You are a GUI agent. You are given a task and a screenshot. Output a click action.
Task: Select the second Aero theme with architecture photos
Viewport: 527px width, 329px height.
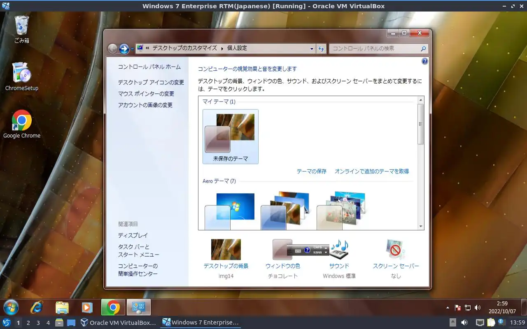point(285,211)
